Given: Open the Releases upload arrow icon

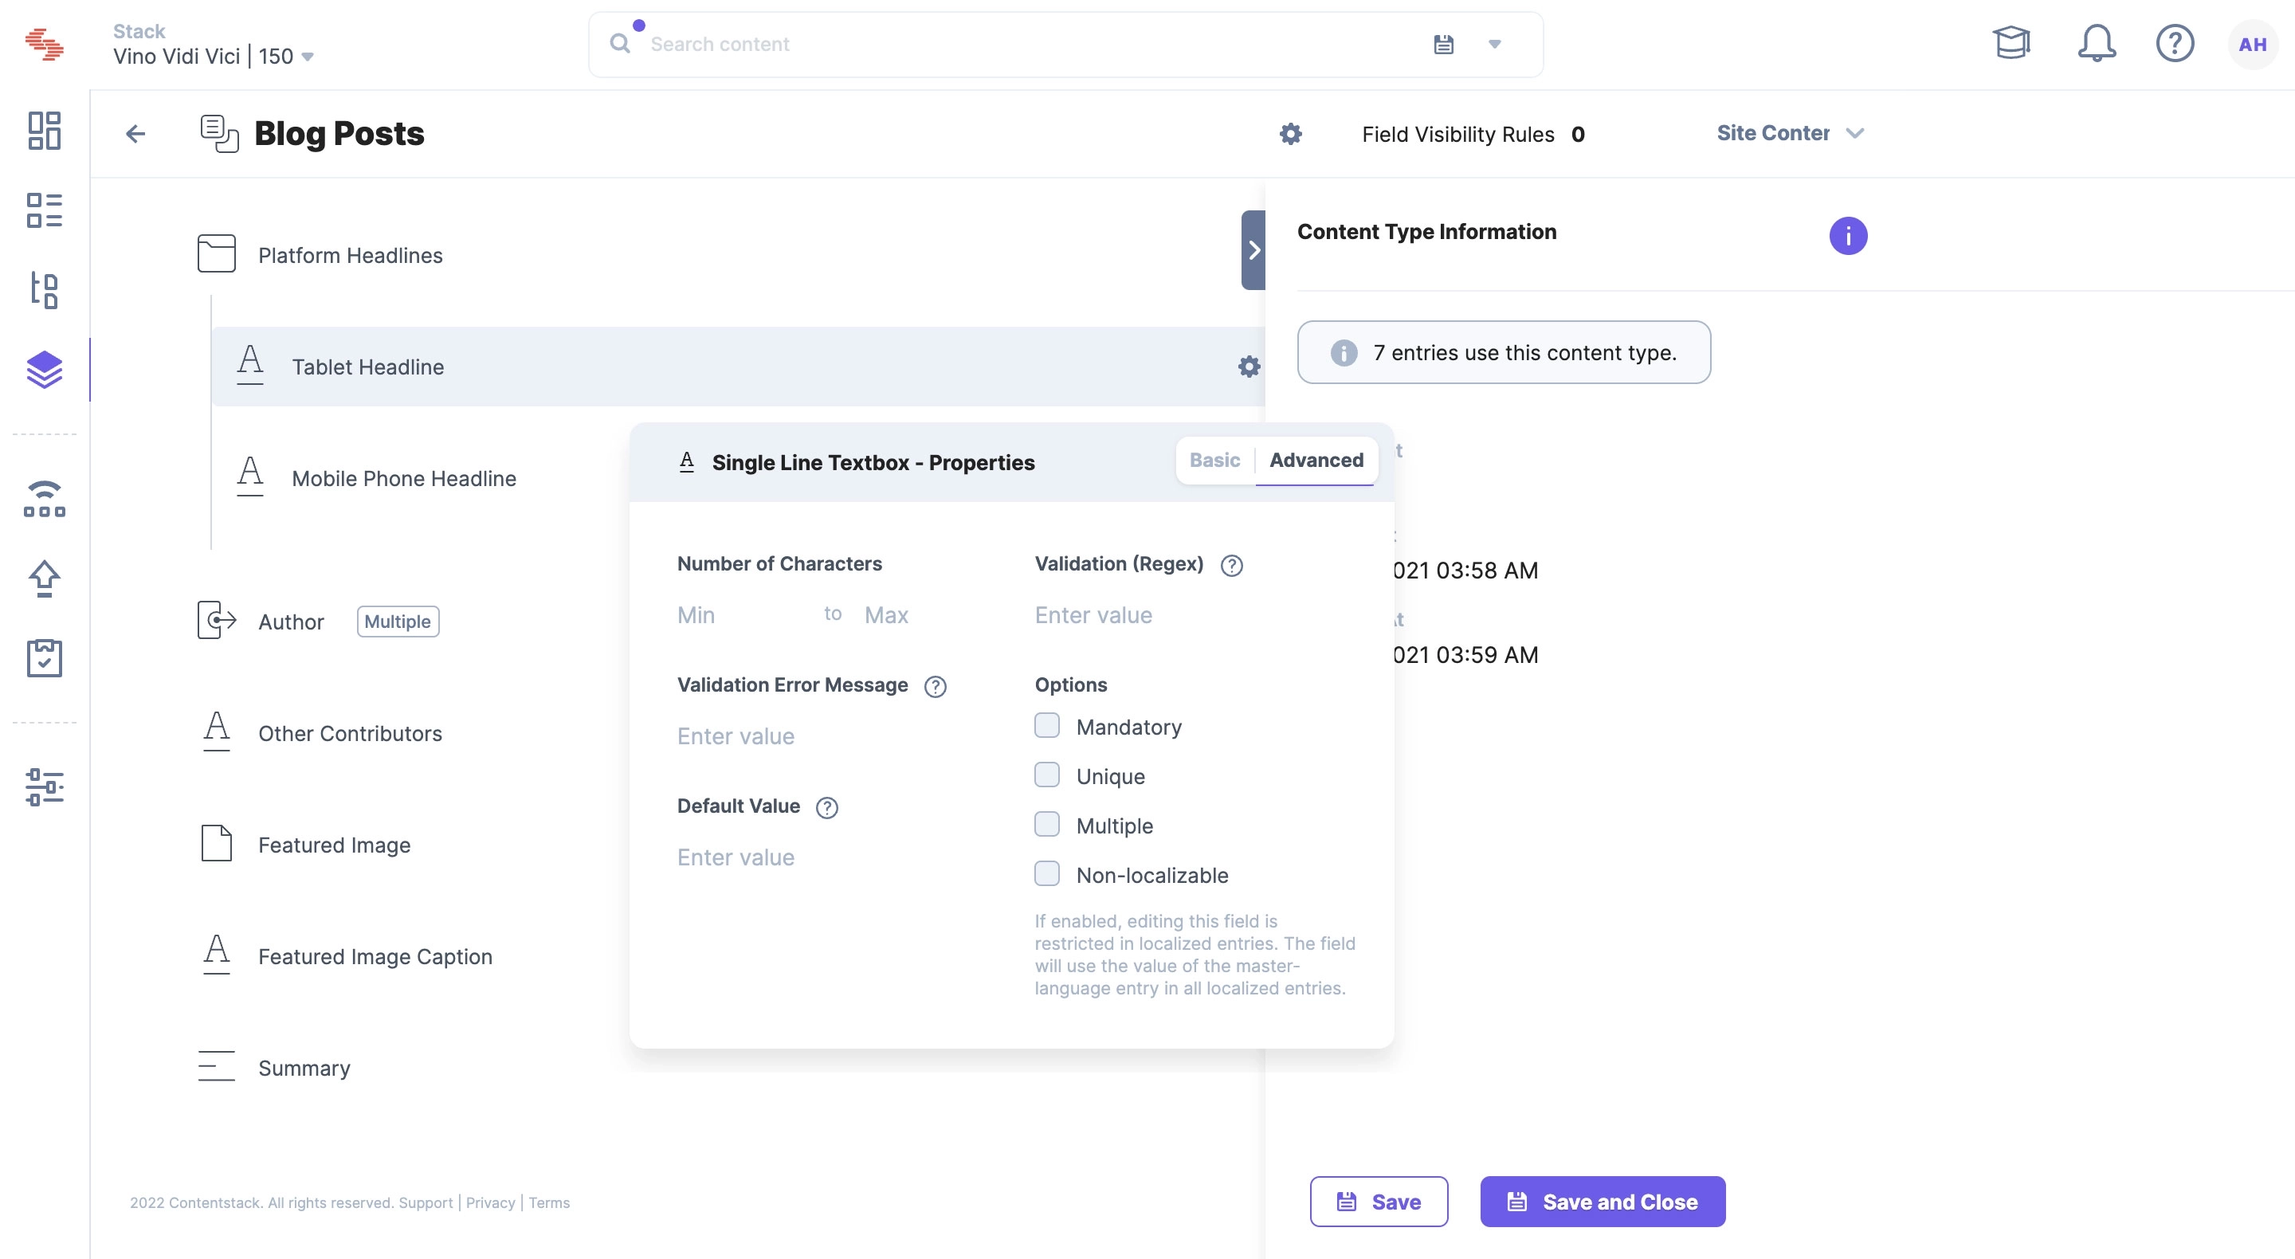Looking at the screenshot, I should pos(44,579).
